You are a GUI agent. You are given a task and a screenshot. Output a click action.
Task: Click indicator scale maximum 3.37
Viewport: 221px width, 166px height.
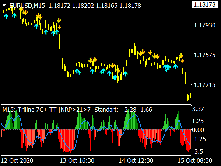(198, 109)
